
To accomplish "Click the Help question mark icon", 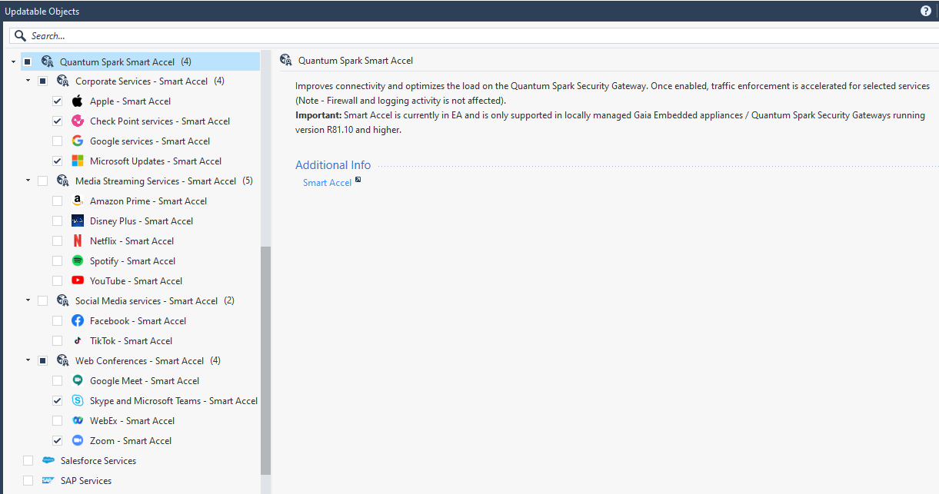I will click(925, 11).
